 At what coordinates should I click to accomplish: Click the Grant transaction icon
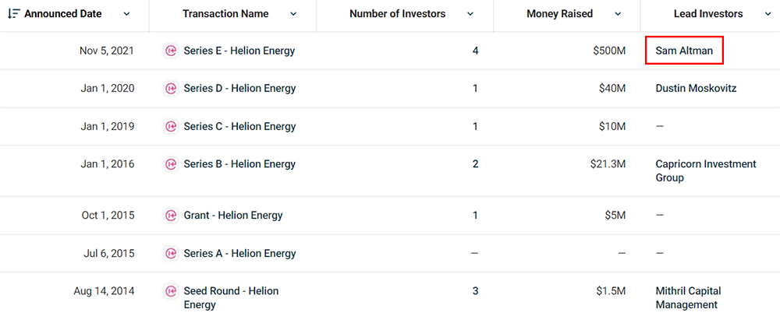[x=171, y=216]
